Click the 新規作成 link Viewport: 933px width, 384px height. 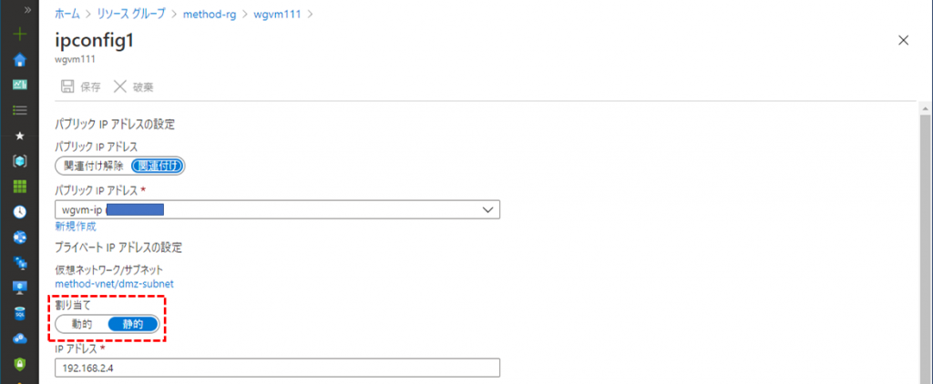pyautogui.click(x=76, y=227)
